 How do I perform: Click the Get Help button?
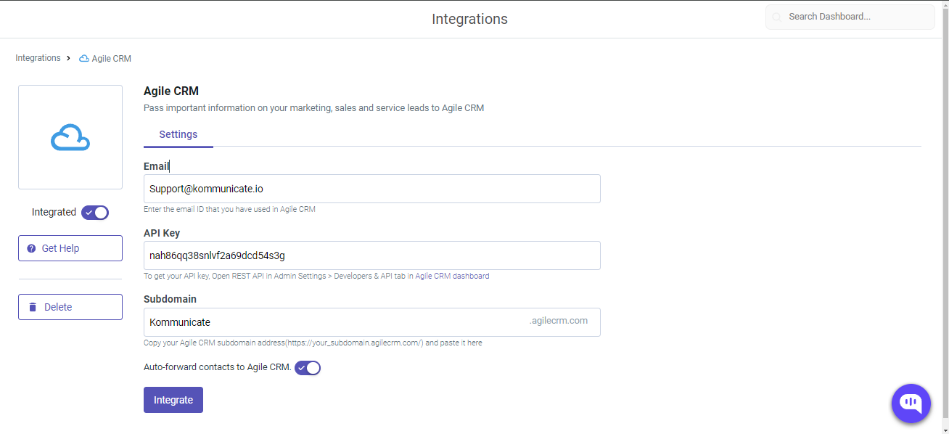tap(70, 248)
